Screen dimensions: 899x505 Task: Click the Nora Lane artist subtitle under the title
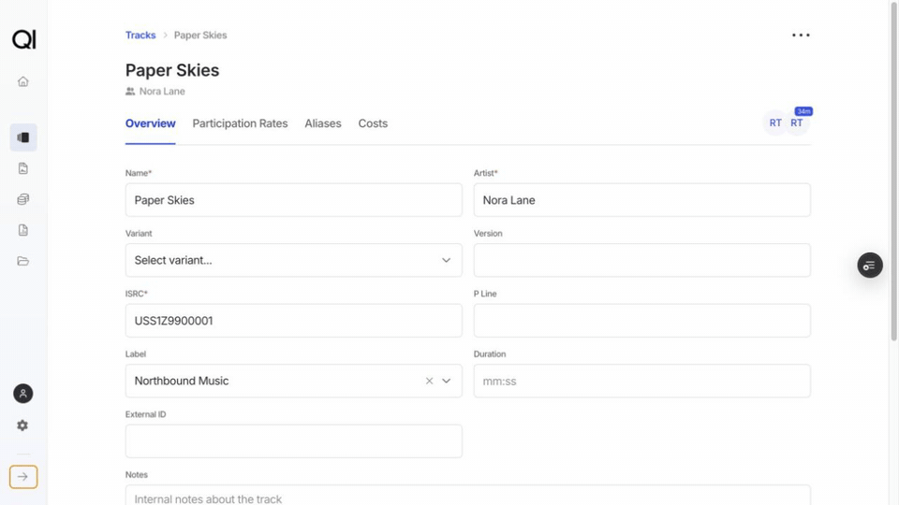pyautogui.click(x=162, y=91)
